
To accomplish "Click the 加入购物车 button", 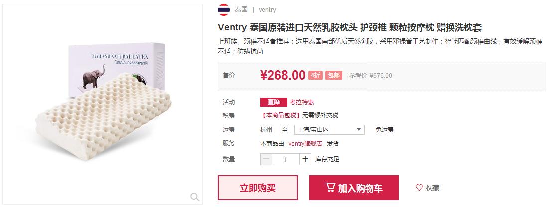I will [x=354, y=188].
